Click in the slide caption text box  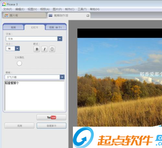35,96
